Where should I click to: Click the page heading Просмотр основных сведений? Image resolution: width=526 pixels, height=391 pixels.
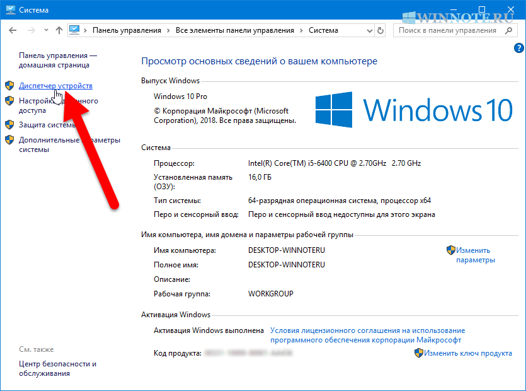tap(260, 61)
